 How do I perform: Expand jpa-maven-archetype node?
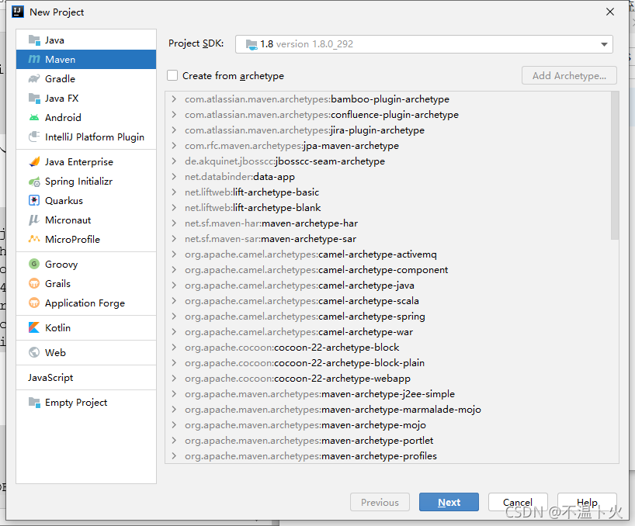click(174, 146)
